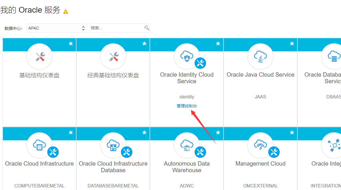
Task: Toggle favorite star on Oracle Identity Cloud Service
Action: point(218,44)
